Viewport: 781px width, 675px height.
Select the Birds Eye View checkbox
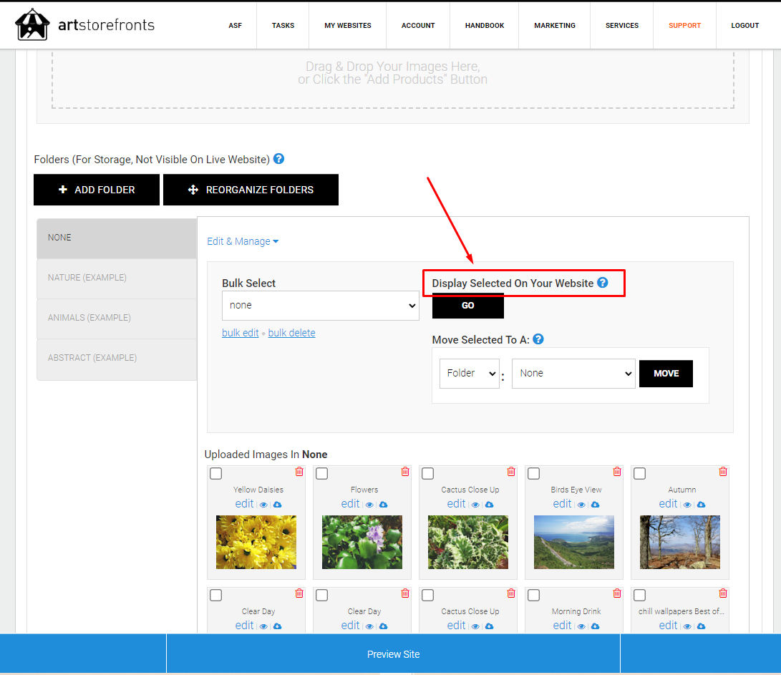[x=533, y=473]
